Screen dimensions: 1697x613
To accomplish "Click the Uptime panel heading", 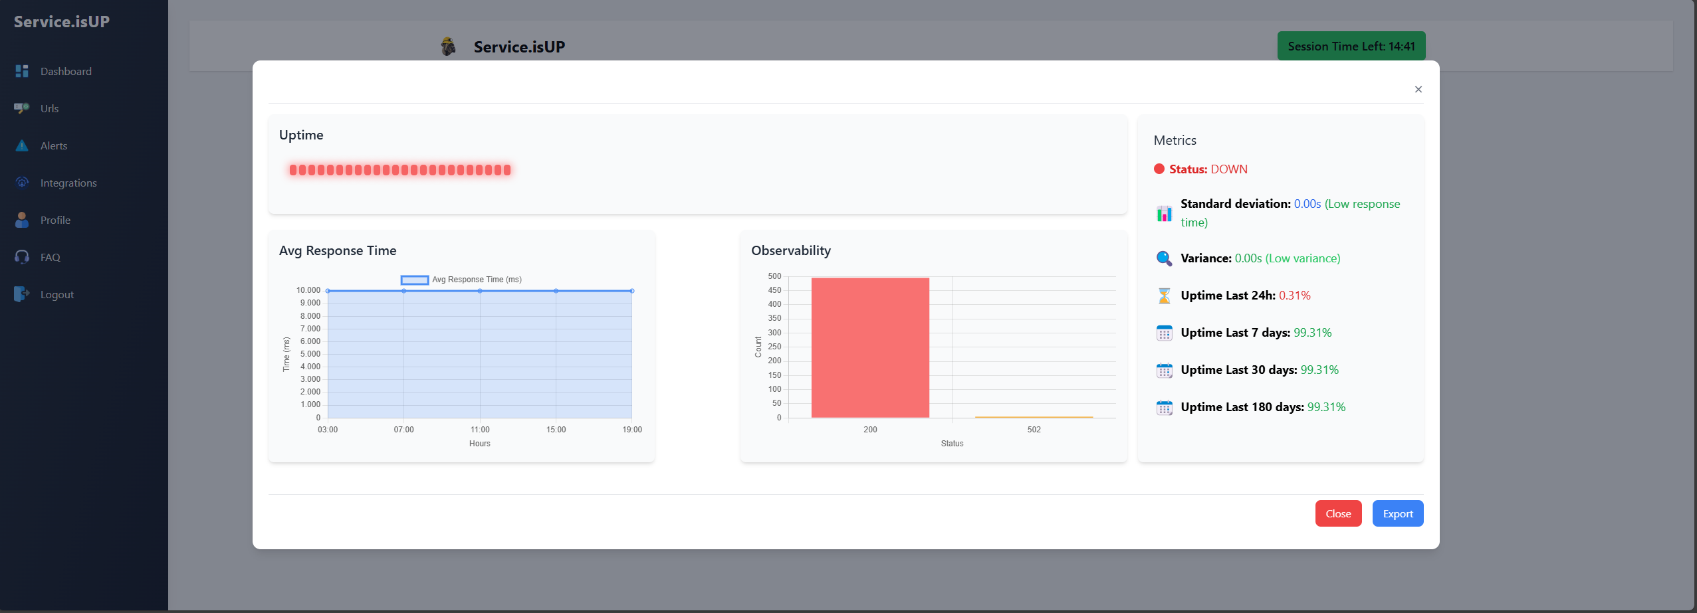I will [x=301, y=135].
